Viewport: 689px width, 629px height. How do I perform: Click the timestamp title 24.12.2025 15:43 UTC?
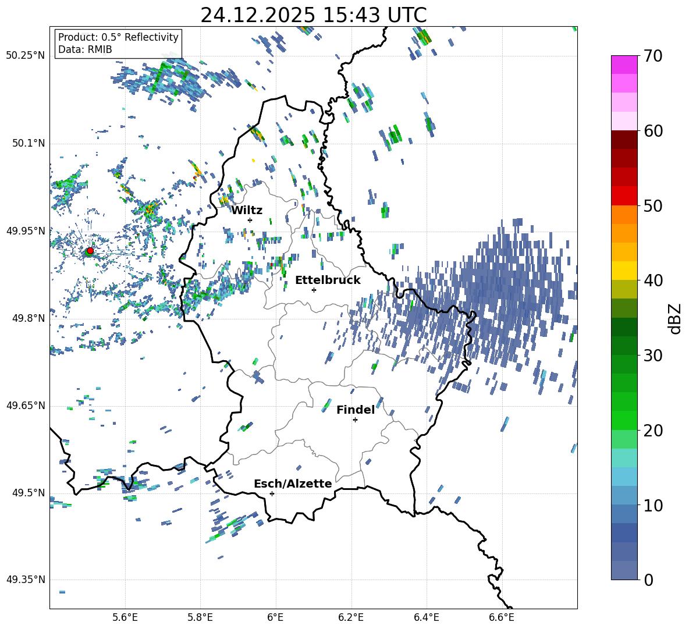point(313,15)
